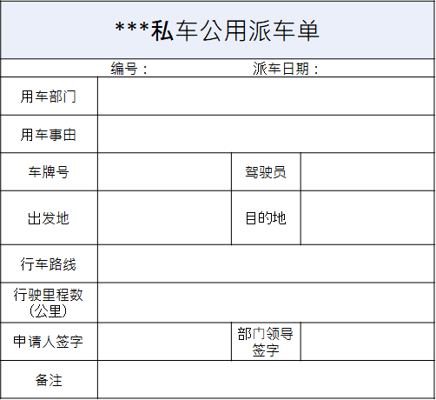Click the blank cell beside 备注

[x=267, y=380]
